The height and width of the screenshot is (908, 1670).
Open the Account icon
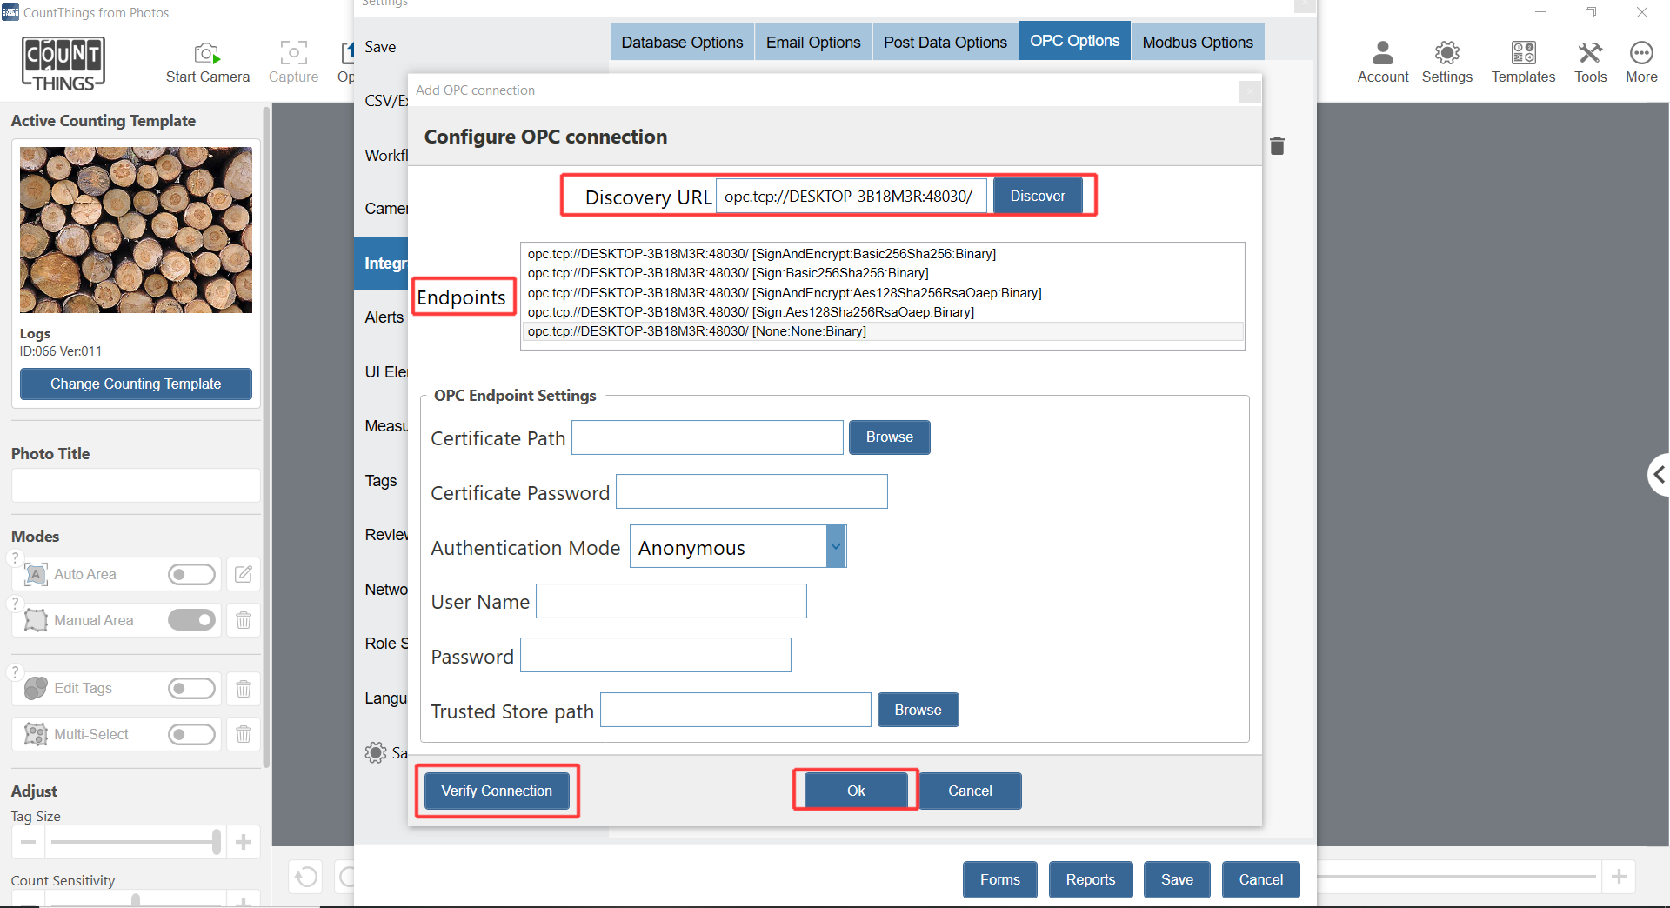[x=1382, y=54]
